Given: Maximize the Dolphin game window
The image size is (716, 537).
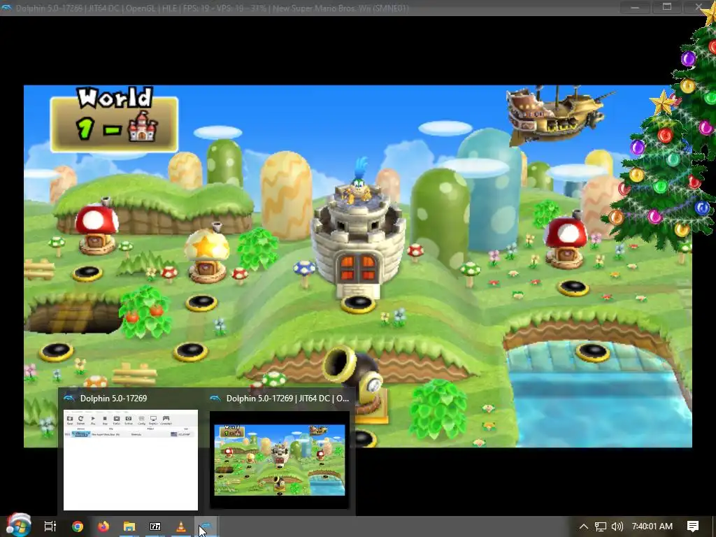Looking at the screenshot, I should (667, 7).
